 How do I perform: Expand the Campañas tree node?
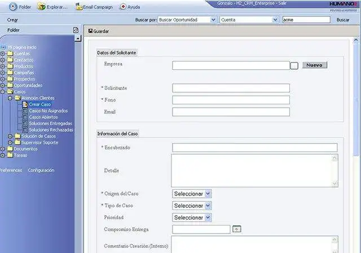[2, 73]
